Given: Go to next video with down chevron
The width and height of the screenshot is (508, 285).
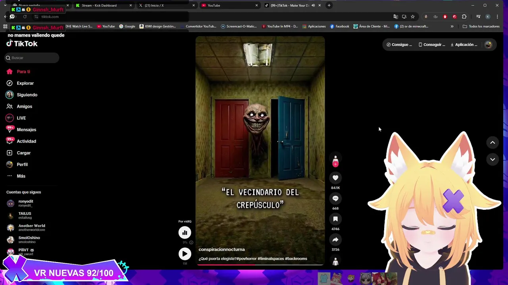Looking at the screenshot, I should click(493, 159).
